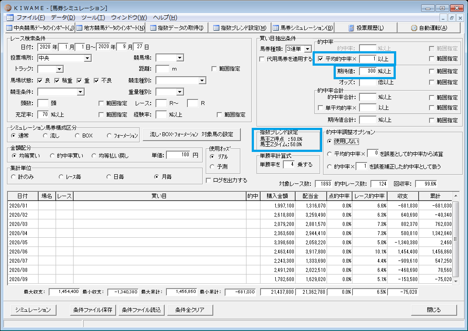This screenshot has height=331, width=468.
Task: Enable 単平均的中率× checkbox
Action: pyautogui.click(x=320, y=108)
